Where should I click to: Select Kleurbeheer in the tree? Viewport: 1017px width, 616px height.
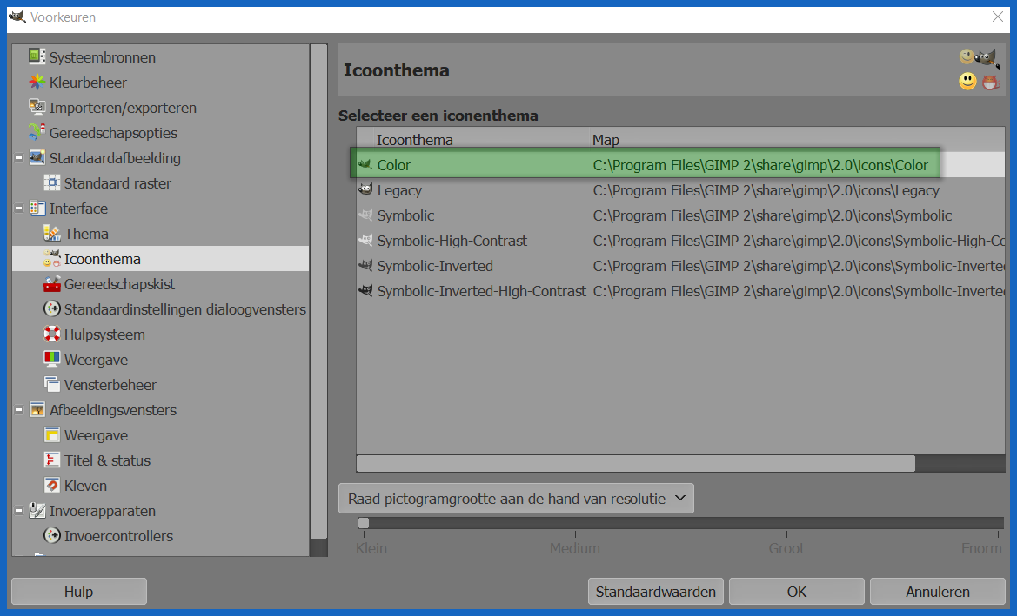(88, 83)
